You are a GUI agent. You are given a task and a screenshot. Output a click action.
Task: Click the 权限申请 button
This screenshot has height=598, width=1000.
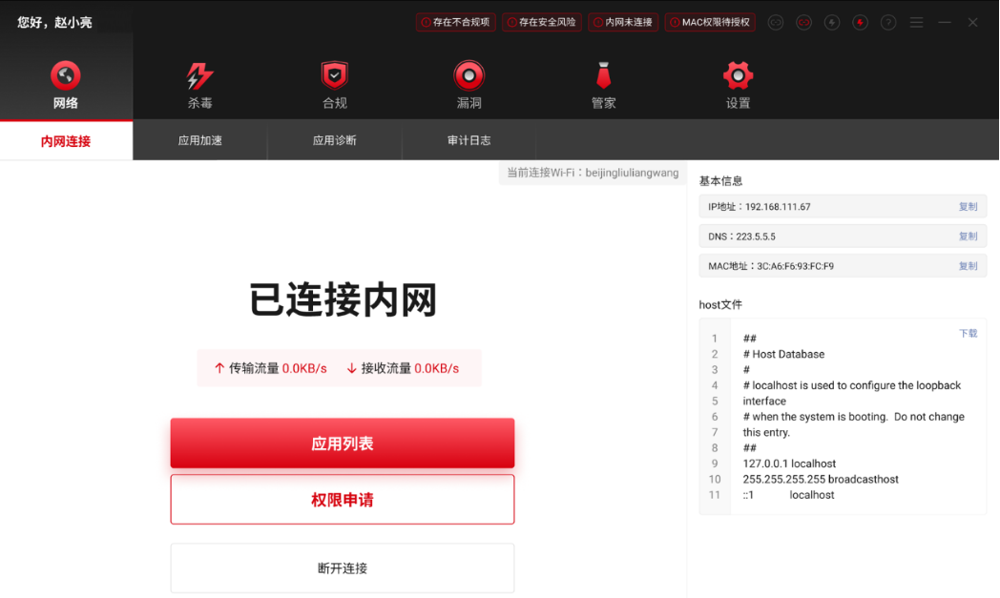pyautogui.click(x=343, y=499)
